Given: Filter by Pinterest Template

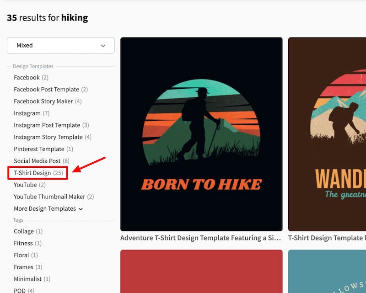Looking at the screenshot, I should point(39,149).
